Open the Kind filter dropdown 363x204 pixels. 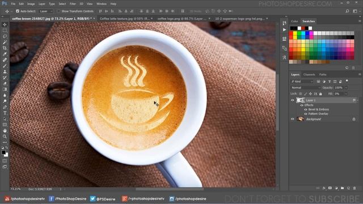302,82
